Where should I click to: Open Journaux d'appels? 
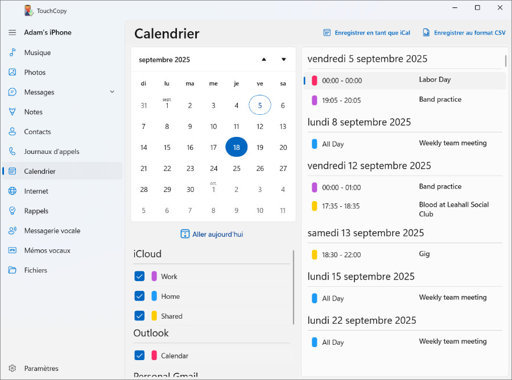(52, 151)
